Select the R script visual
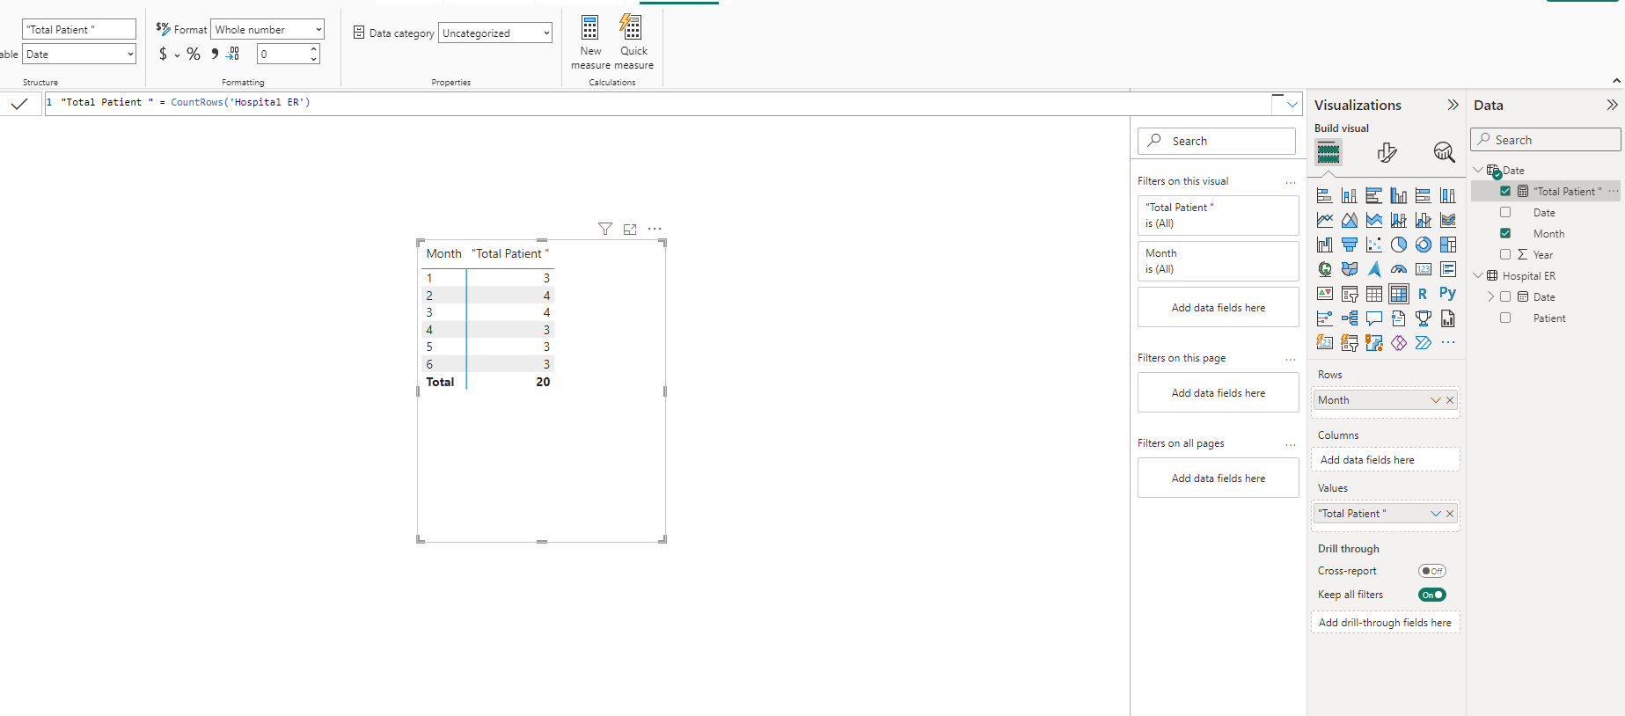The width and height of the screenshot is (1625, 716). tap(1423, 294)
